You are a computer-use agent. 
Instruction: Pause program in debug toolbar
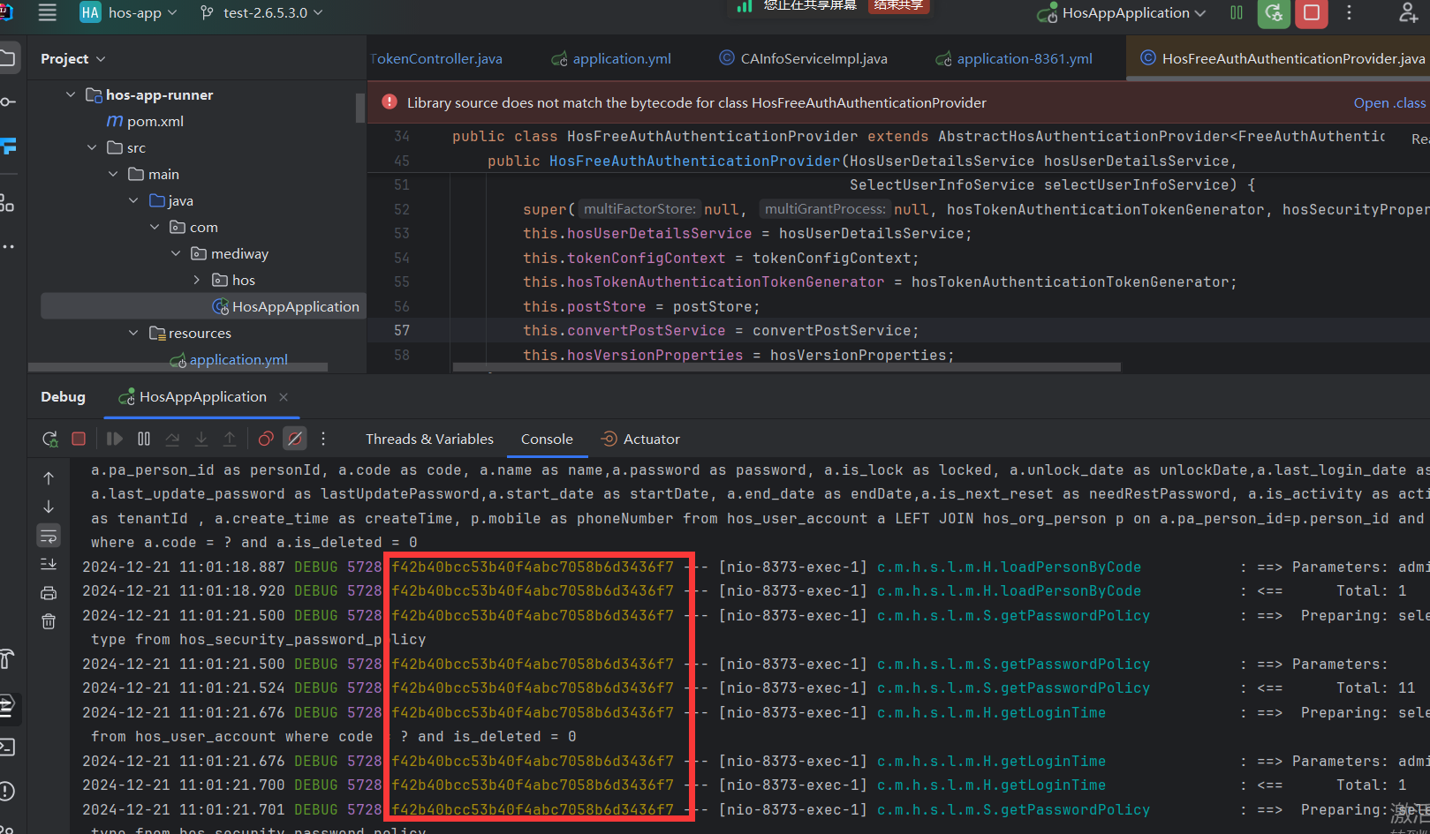(x=144, y=439)
